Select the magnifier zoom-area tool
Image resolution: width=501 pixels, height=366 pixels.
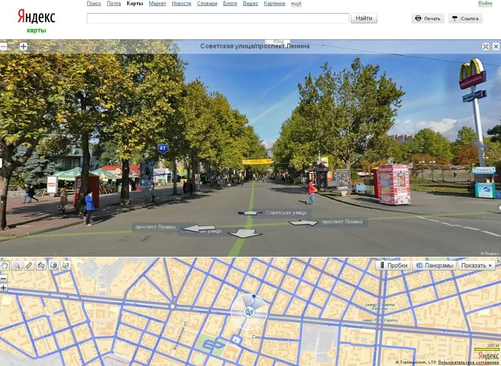pos(17,265)
